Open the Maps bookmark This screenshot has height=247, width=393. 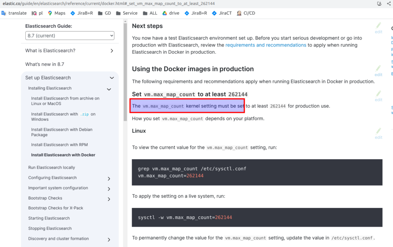coord(56,13)
